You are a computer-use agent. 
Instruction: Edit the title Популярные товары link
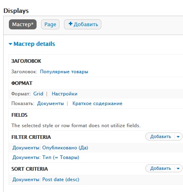pyautogui.click(x=64, y=72)
